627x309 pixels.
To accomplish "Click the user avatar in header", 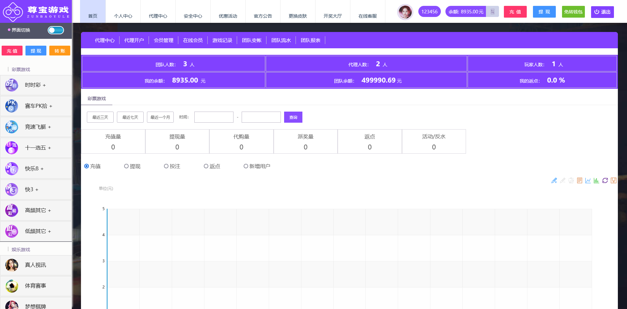I will coord(405,12).
